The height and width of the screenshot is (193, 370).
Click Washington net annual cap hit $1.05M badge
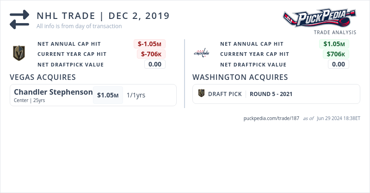point(334,44)
